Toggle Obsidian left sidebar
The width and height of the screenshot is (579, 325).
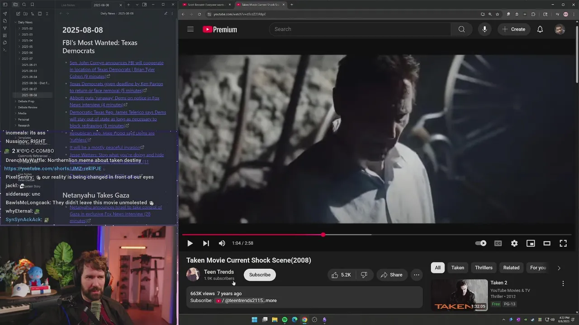coord(5,5)
